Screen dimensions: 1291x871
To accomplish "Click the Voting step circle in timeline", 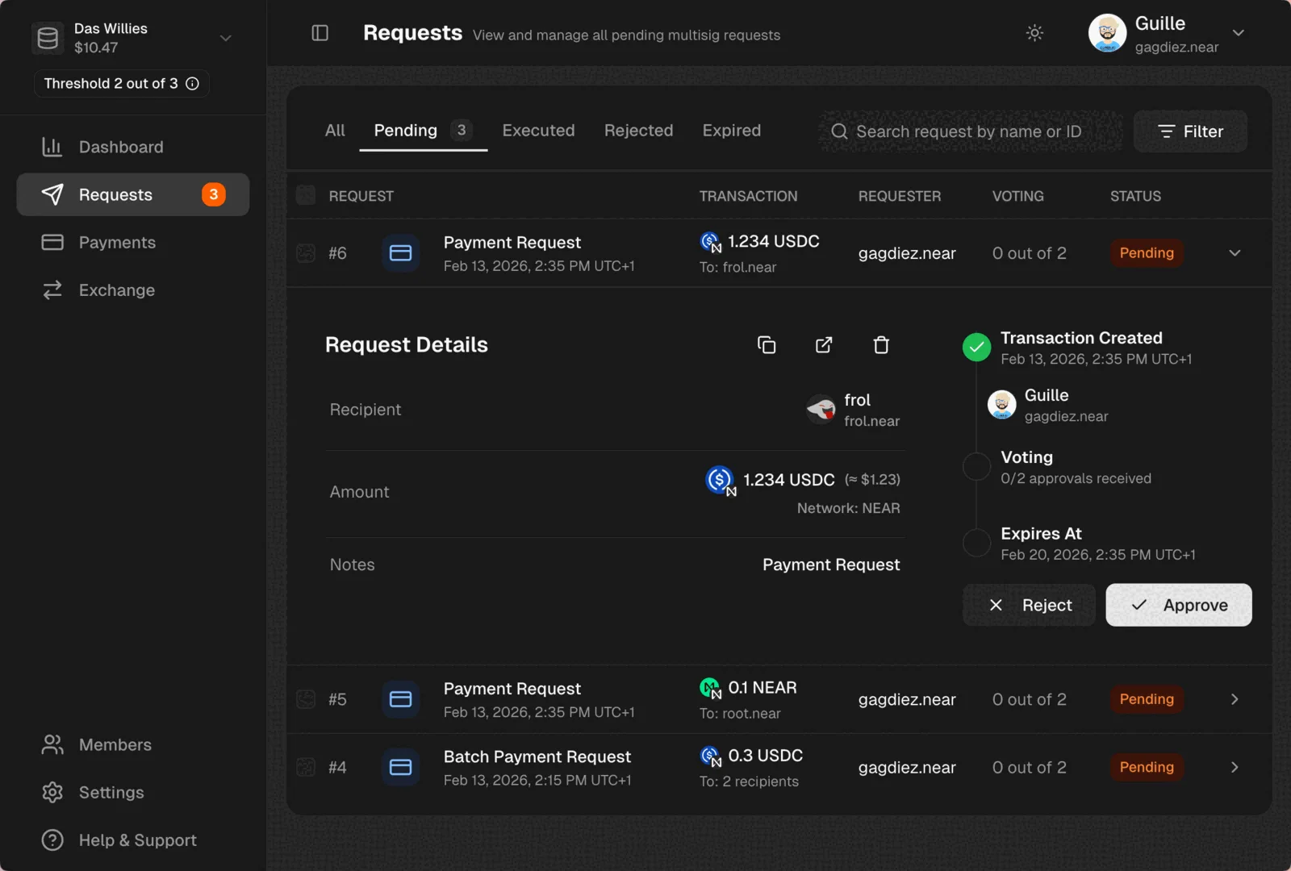I will [976, 466].
